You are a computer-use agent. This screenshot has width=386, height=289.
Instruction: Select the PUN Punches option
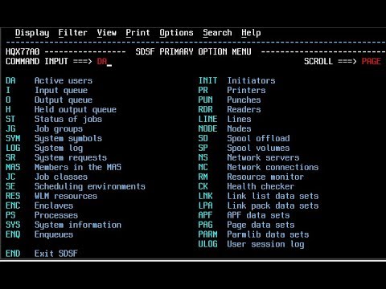coord(230,100)
